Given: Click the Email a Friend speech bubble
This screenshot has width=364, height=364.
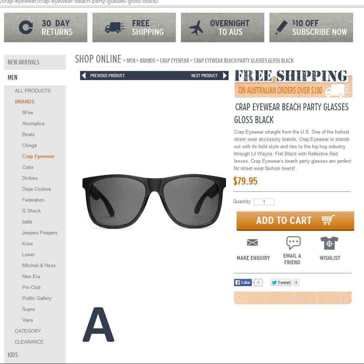Looking at the screenshot, I should [x=293, y=243].
